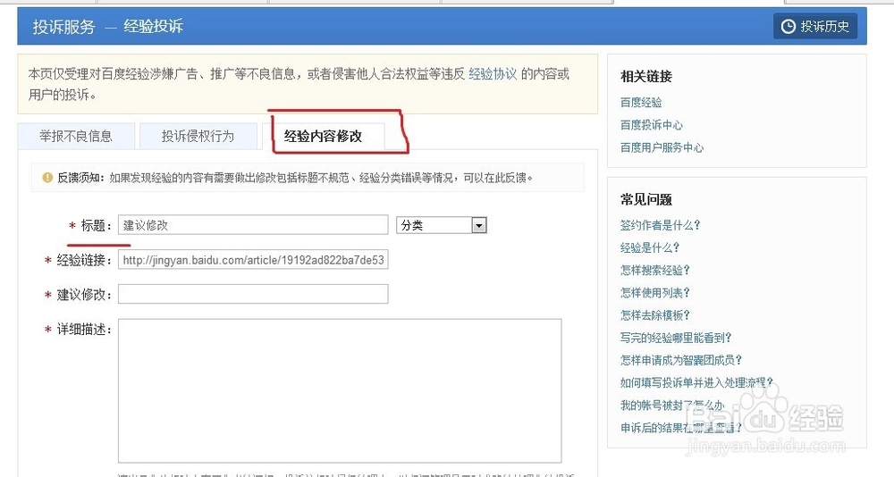Click the 分类 dropdown arrow button
This screenshot has width=894, height=477.
click(479, 226)
